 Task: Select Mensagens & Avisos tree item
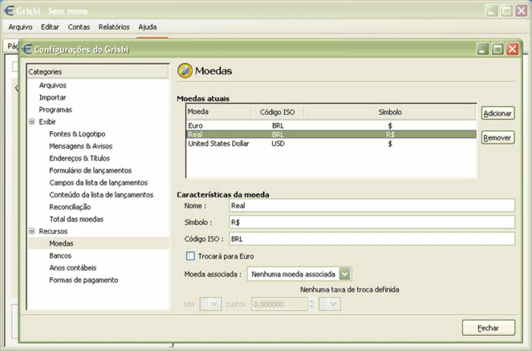[81, 146]
